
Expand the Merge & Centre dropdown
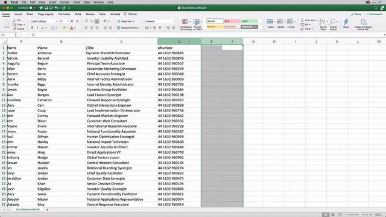pos(139,28)
